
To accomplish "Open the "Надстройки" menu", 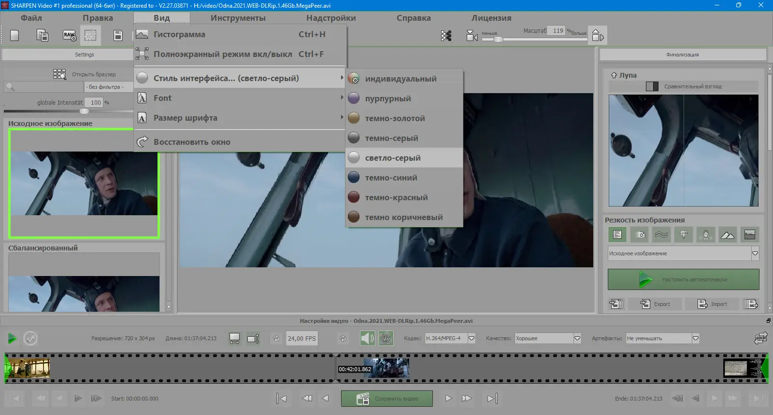I will 331,18.
